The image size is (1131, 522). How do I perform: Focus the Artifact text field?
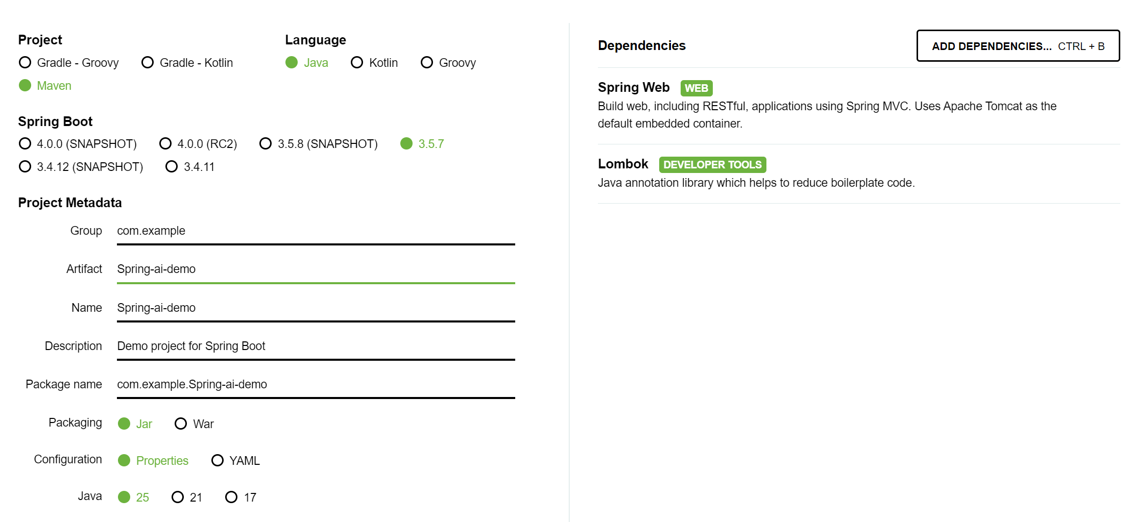(316, 269)
